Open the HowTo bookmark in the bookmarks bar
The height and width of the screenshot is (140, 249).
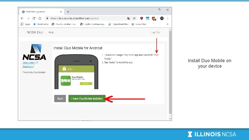pos(64,24)
